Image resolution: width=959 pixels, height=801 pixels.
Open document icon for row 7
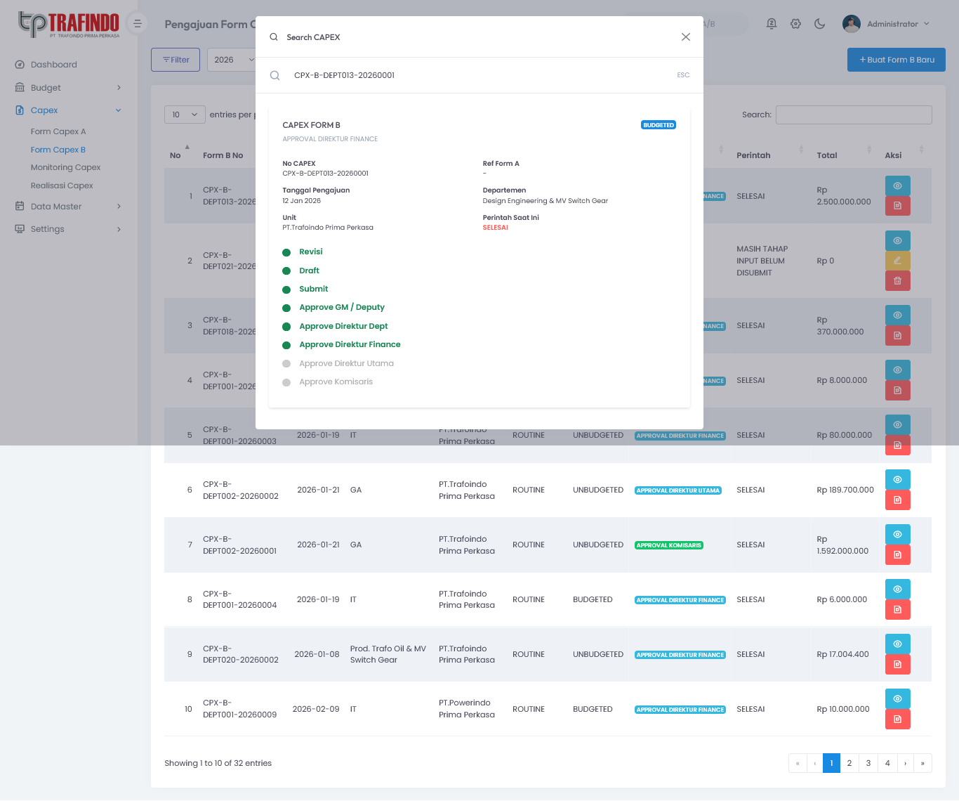point(897,554)
